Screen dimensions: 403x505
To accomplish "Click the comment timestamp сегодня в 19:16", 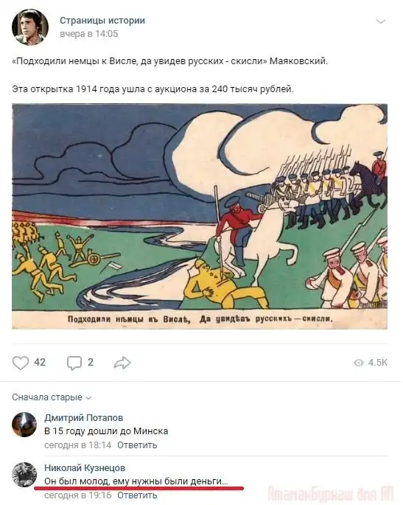I will point(78,495).
